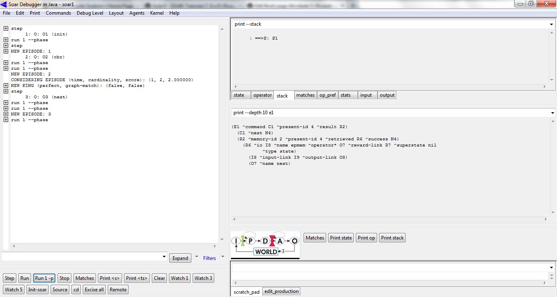Open the 'print --stack' command dropdown
The image size is (557, 297).
pyautogui.click(x=552, y=24)
